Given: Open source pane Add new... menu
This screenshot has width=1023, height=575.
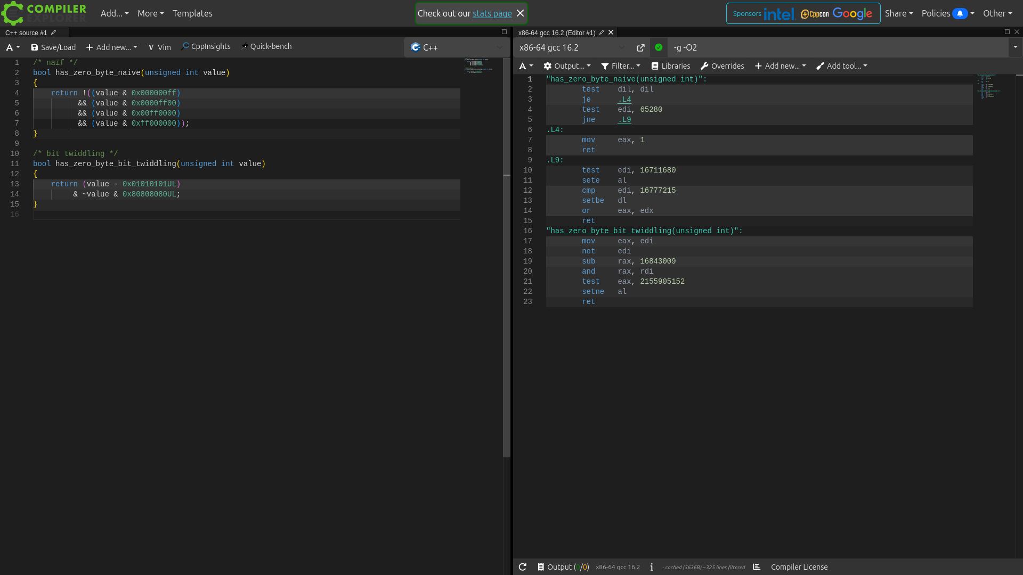Looking at the screenshot, I should 112,47.
